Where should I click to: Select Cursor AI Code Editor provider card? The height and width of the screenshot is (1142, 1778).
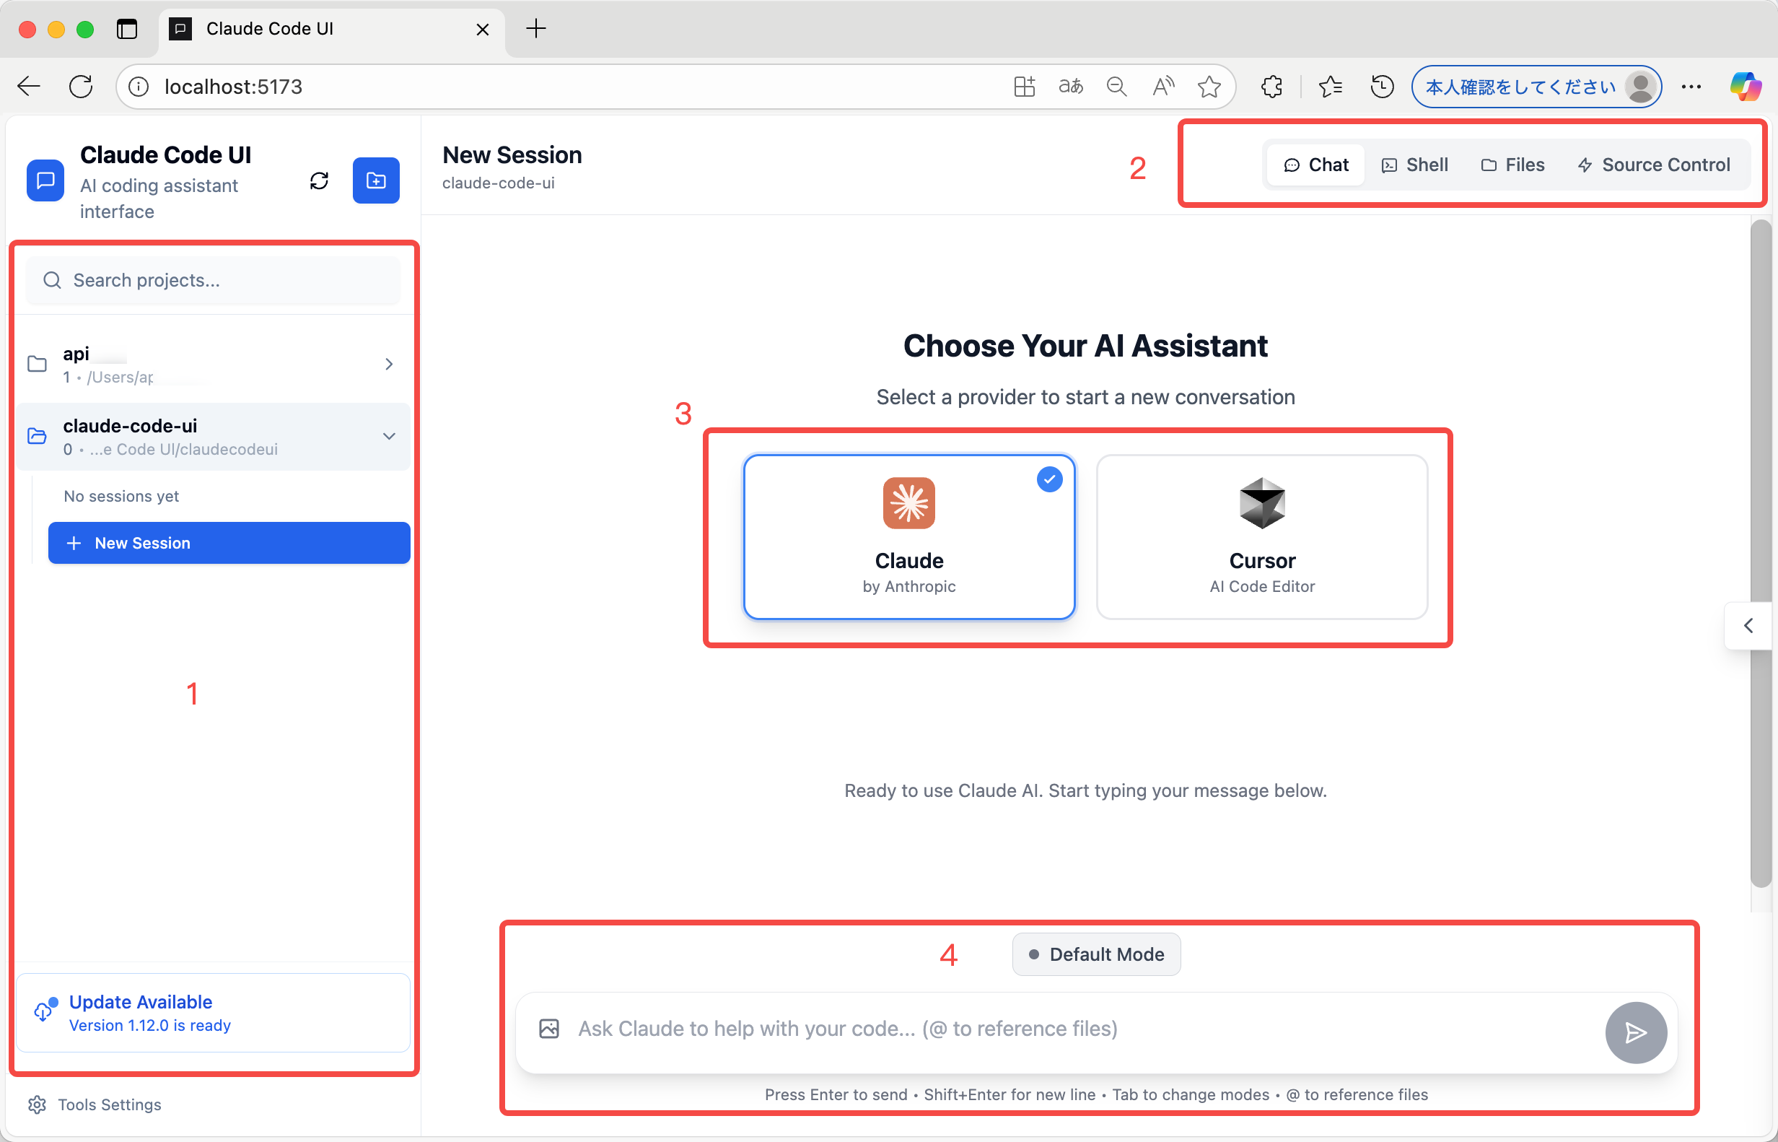coord(1261,537)
